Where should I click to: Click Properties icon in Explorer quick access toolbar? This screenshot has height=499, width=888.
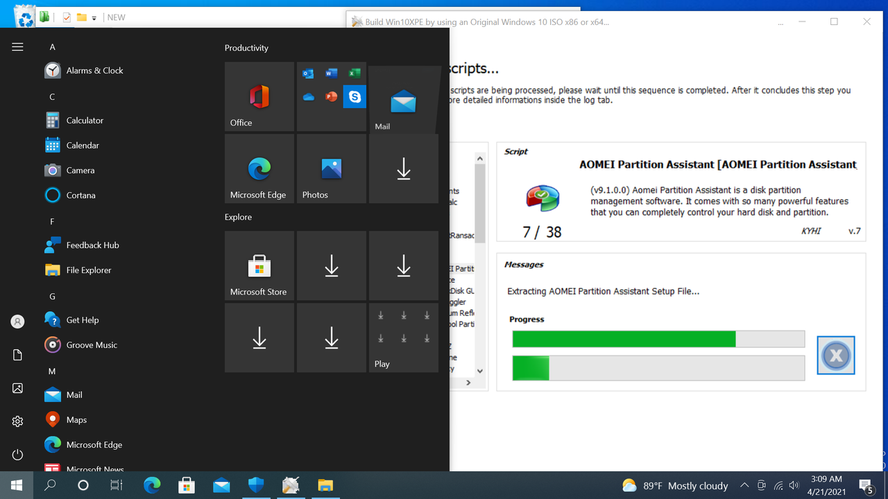pyautogui.click(x=67, y=17)
